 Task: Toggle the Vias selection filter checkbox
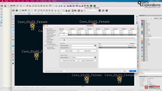pyautogui.click(x=148, y=81)
